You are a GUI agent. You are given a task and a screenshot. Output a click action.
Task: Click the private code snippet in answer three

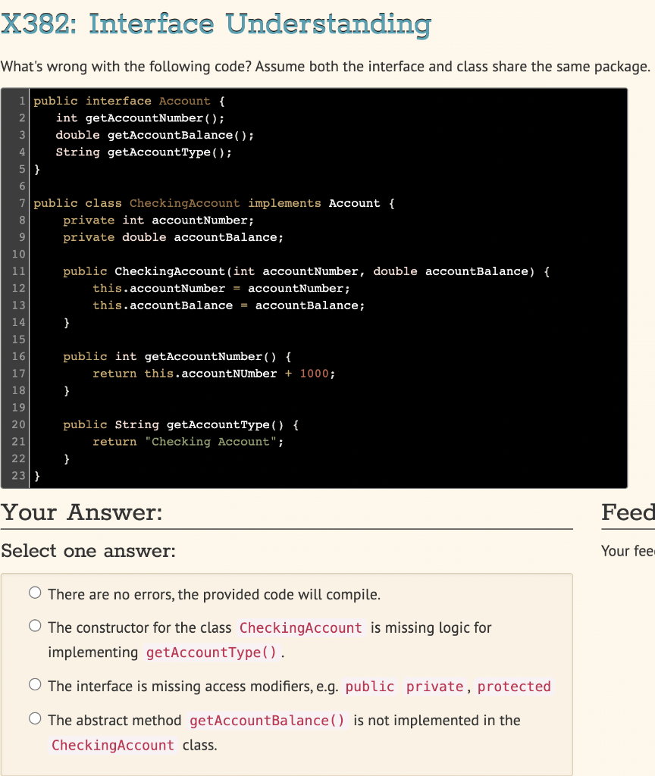tap(434, 686)
